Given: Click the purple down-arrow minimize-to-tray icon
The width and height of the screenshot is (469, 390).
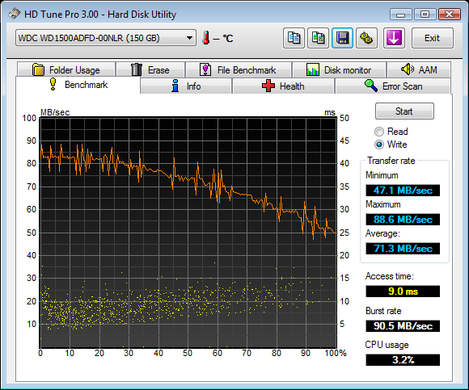Looking at the screenshot, I should pyautogui.click(x=394, y=38).
